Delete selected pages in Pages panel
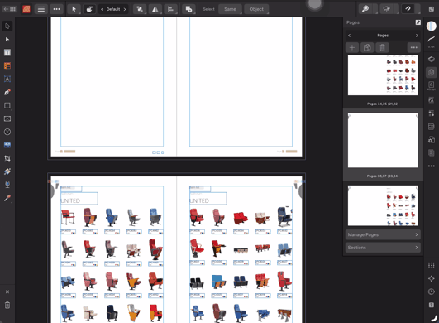 (x=382, y=47)
